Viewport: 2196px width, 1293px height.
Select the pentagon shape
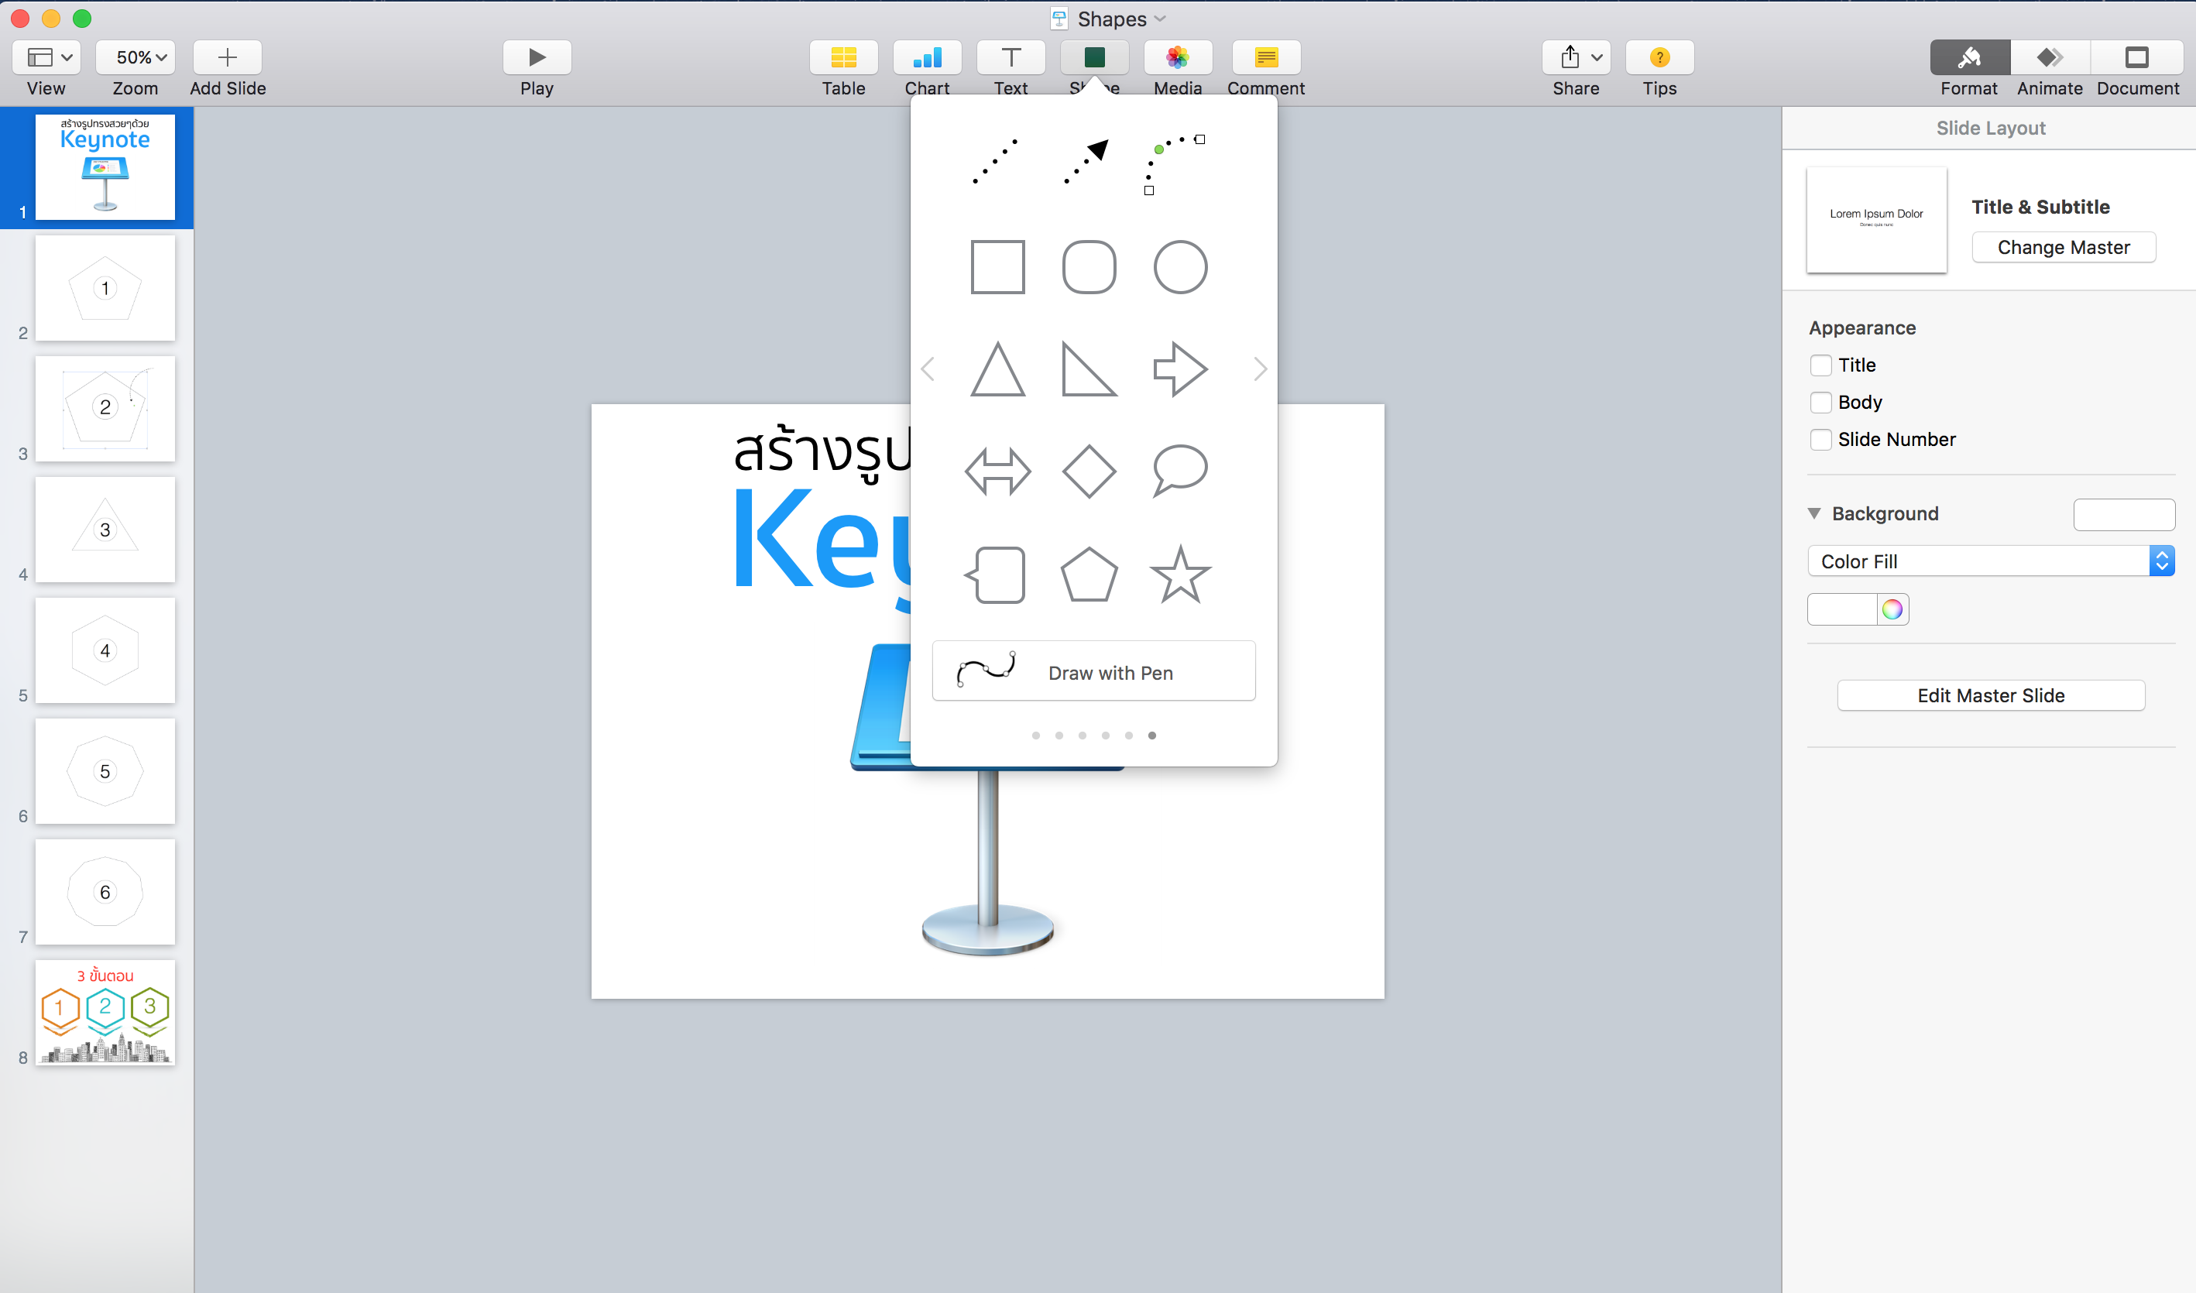[1089, 574]
